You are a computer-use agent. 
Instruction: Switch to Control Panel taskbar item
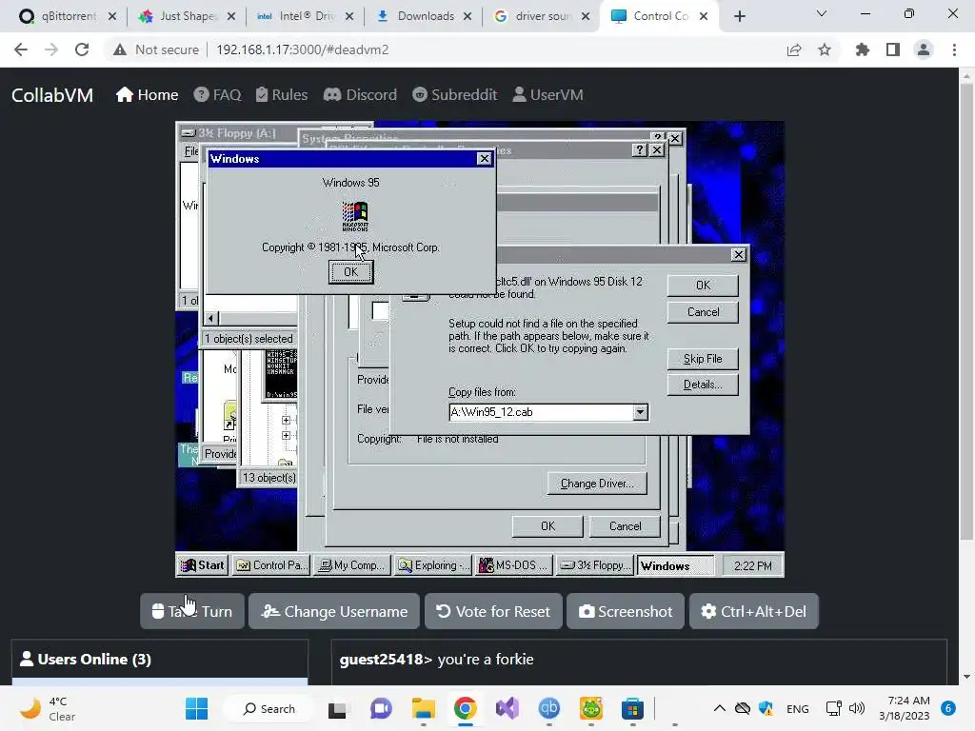(x=271, y=565)
